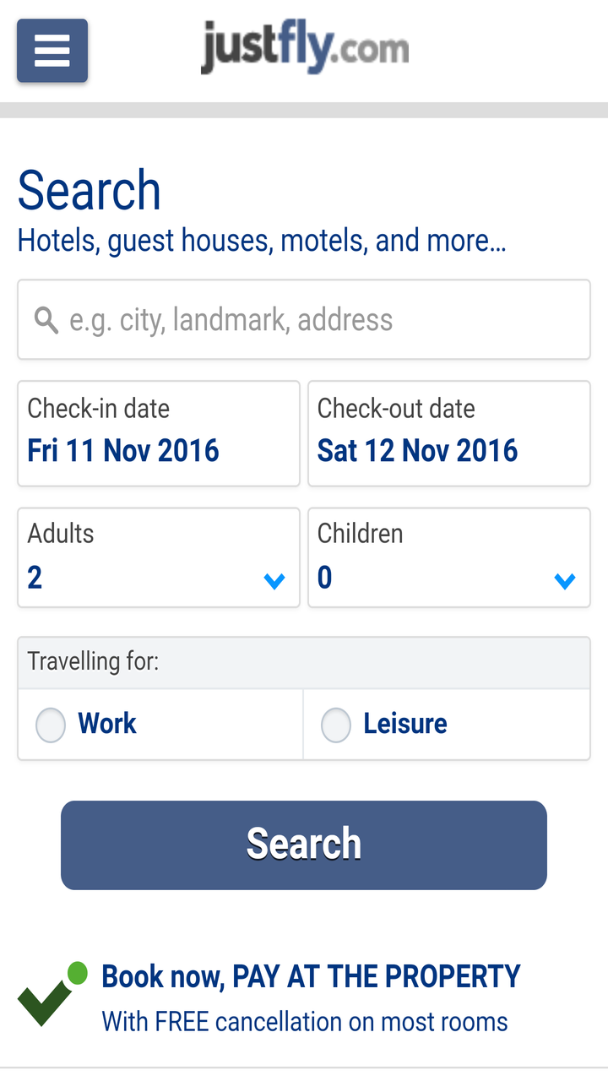Select the Leisure radio button
The height and width of the screenshot is (1081, 608).
pyautogui.click(x=336, y=725)
